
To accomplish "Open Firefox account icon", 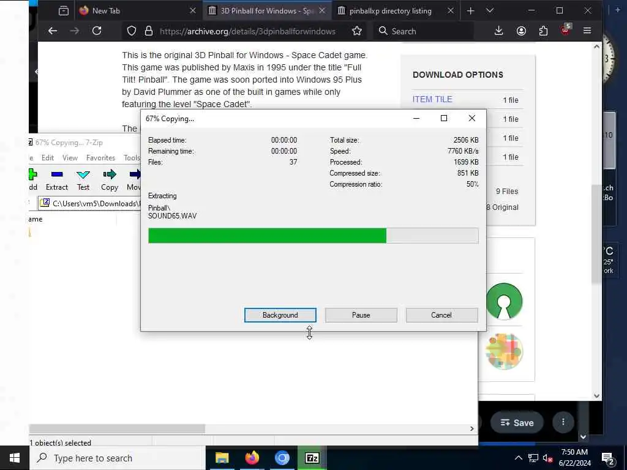I will click(521, 31).
